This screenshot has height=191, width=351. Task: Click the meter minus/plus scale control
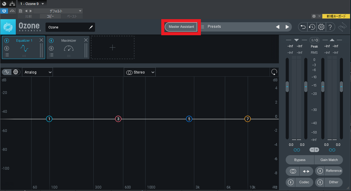[314, 150]
